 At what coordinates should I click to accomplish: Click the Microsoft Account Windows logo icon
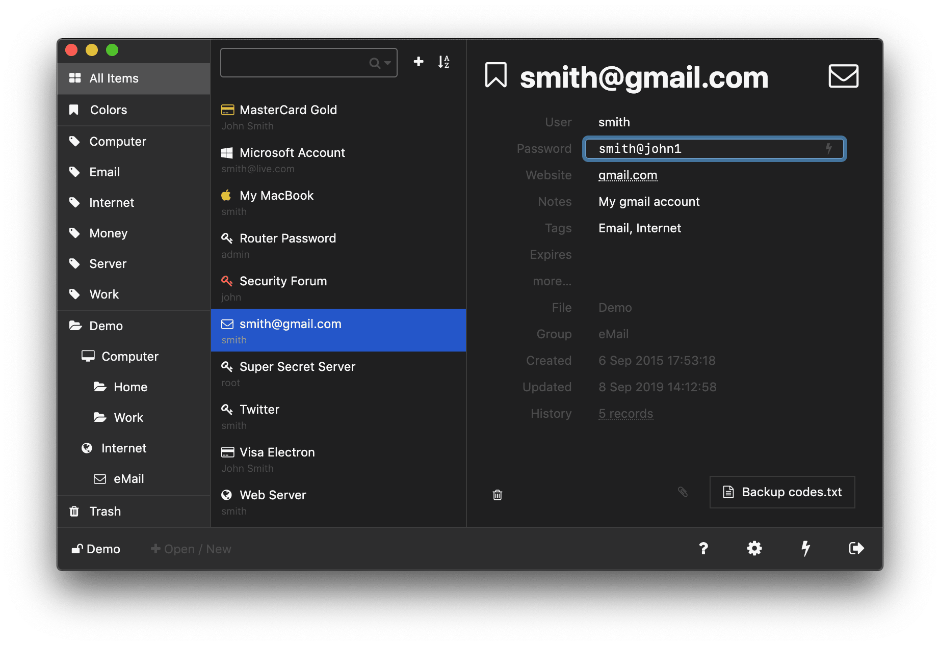tap(227, 153)
